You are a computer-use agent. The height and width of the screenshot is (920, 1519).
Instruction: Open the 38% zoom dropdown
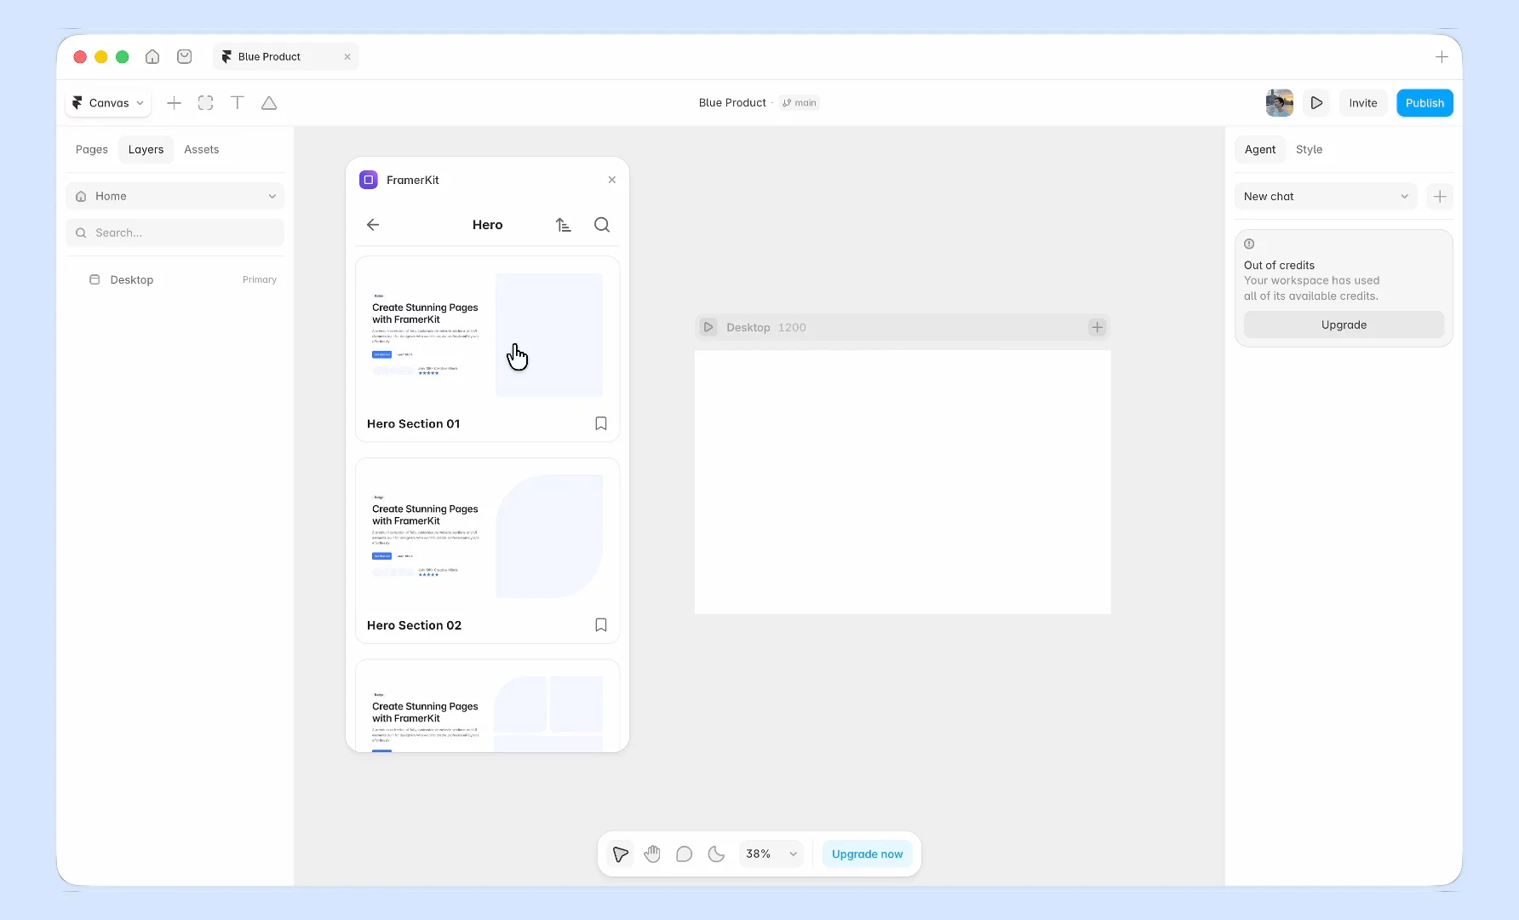[x=771, y=854]
